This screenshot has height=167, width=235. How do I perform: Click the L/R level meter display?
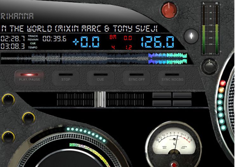[210, 29]
